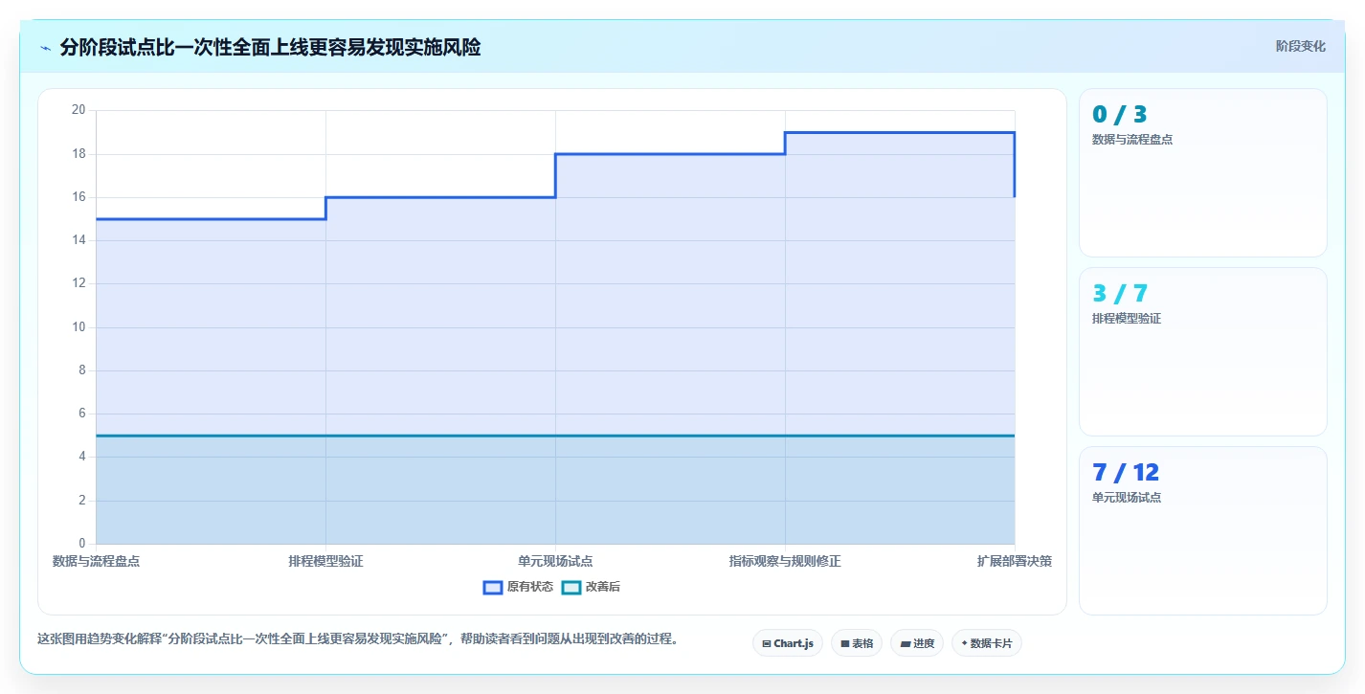This screenshot has width=1365, height=694.
Task: Click the y-axis value 20
Action: [78, 110]
